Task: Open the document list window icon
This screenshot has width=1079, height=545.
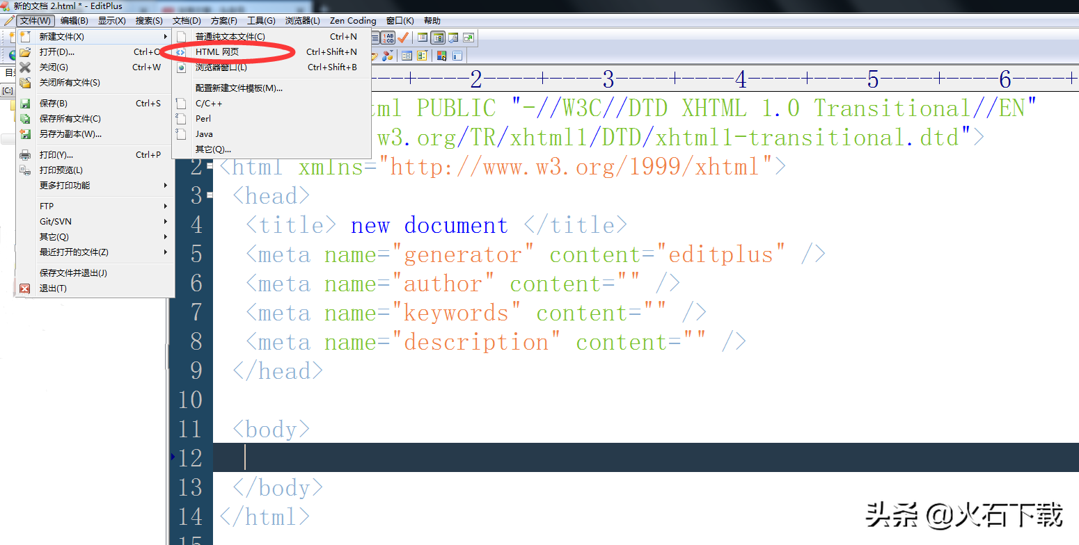Action: click(x=423, y=38)
